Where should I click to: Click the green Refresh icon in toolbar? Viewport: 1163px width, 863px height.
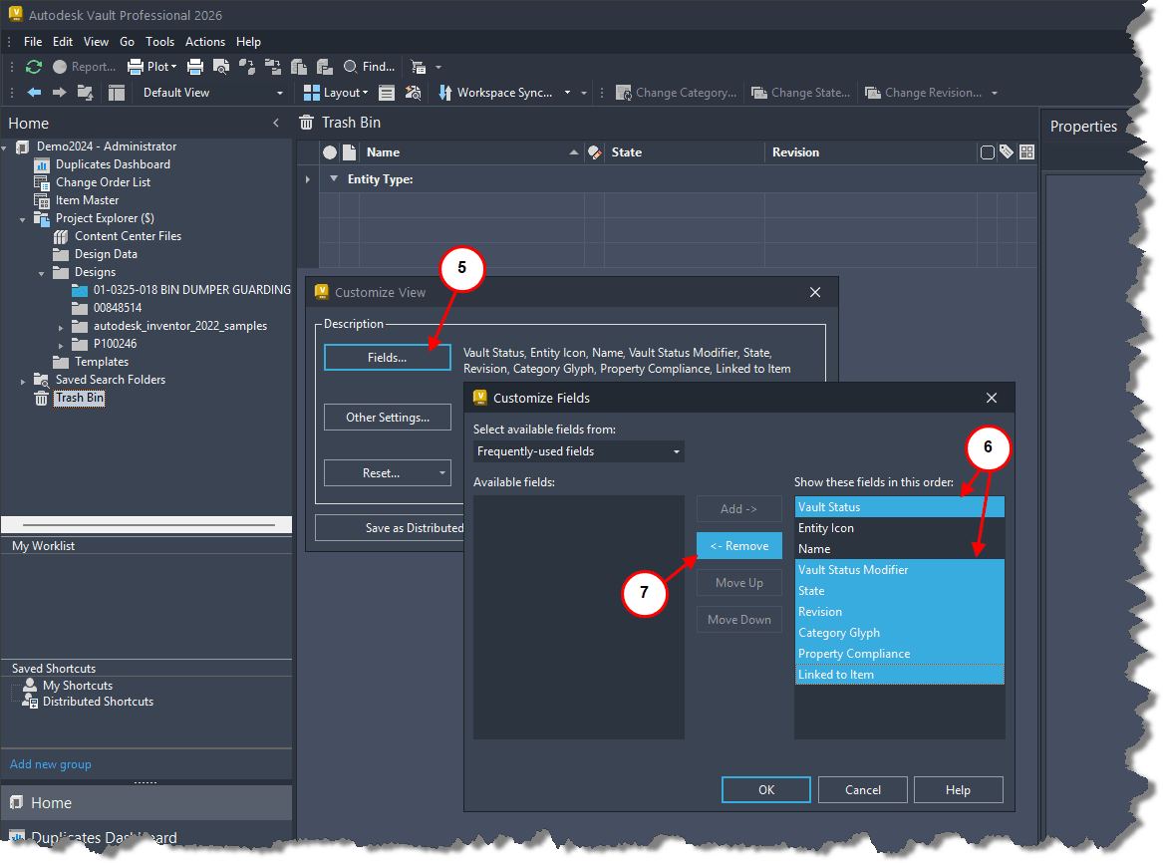pos(33,67)
